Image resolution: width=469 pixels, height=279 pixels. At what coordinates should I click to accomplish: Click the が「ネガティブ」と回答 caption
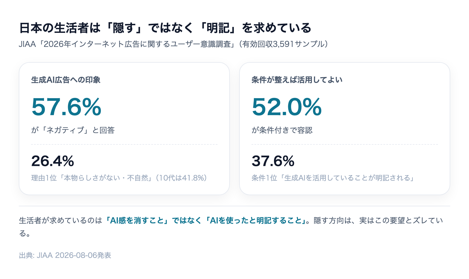tap(73, 130)
